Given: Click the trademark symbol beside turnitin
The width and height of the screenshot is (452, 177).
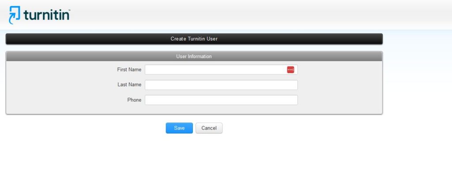Looking at the screenshot, I should pos(69,9).
